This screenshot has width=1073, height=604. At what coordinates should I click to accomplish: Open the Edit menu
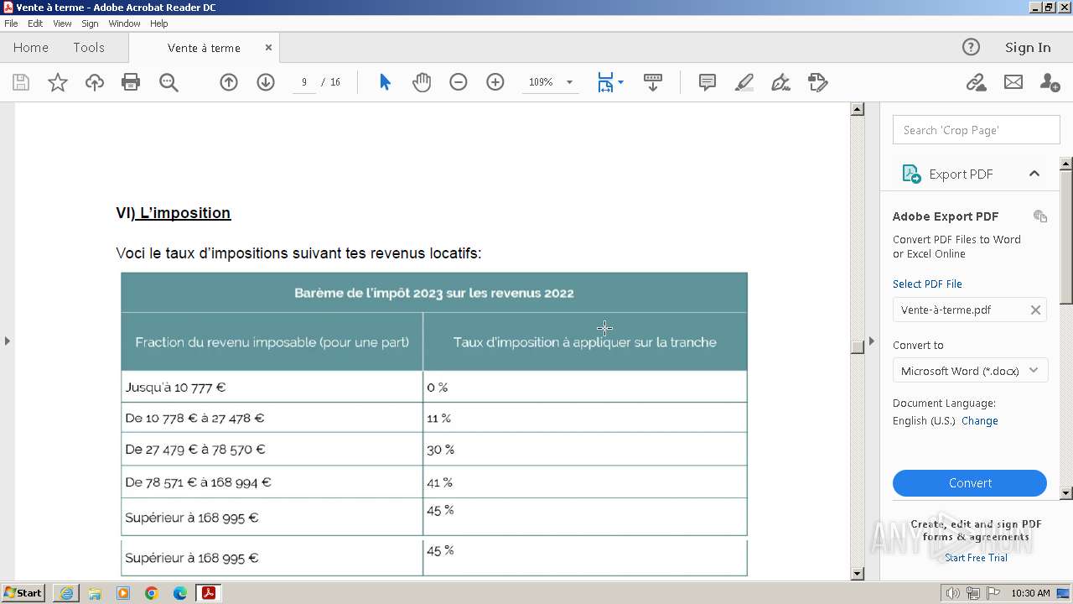35,23
